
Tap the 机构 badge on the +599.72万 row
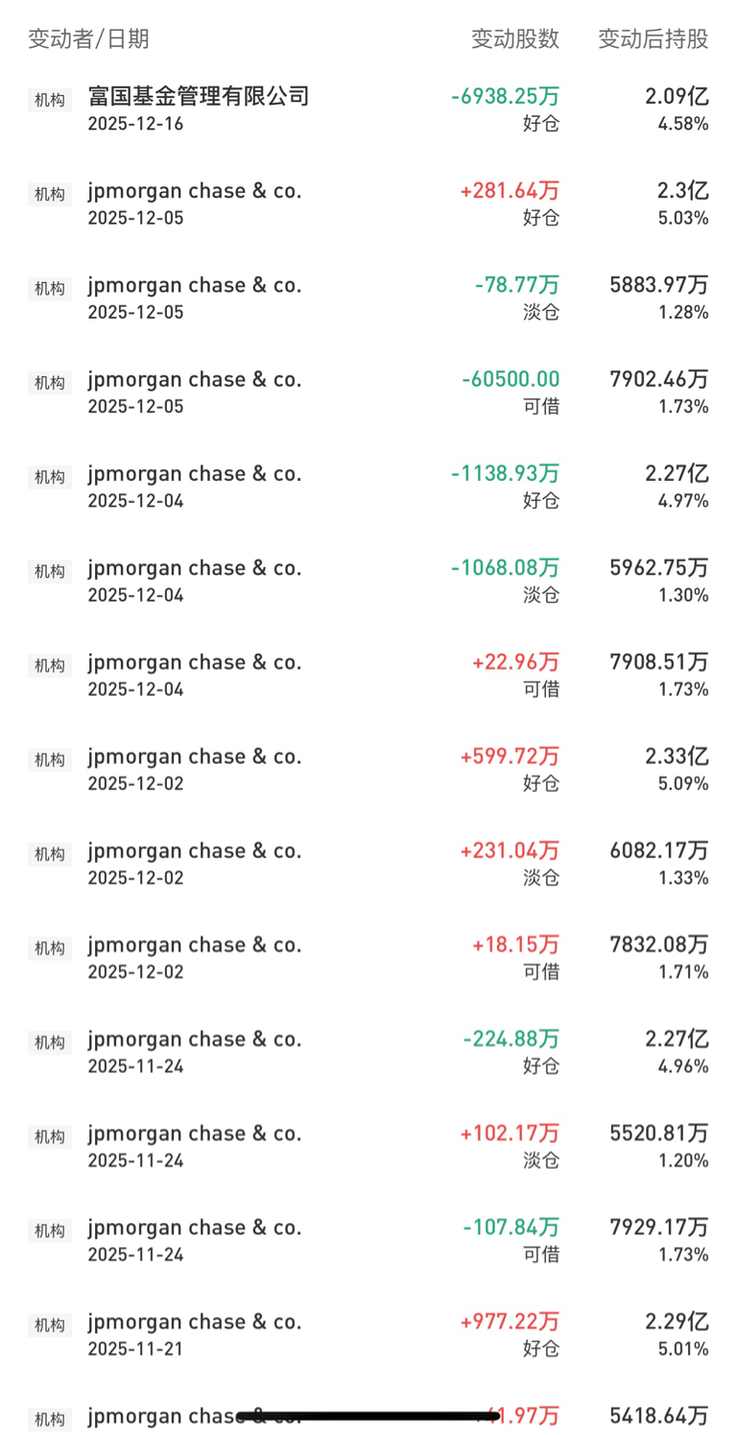pyautogui.click(x=50, y=760)
